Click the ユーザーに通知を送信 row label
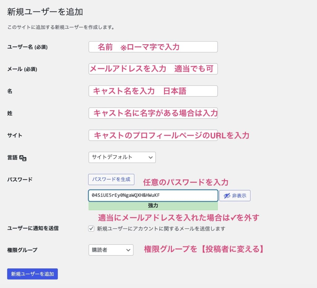Viewport: 317px width, 288px height. [x=33, y=229]
